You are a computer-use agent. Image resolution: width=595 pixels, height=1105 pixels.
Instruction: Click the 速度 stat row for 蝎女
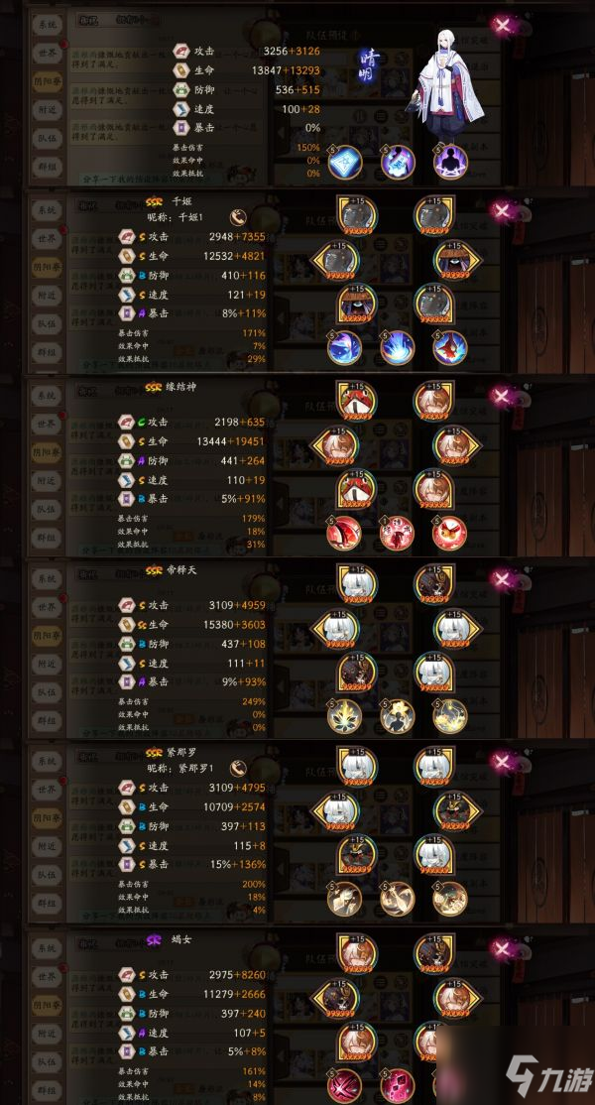tap(192, 1034)
